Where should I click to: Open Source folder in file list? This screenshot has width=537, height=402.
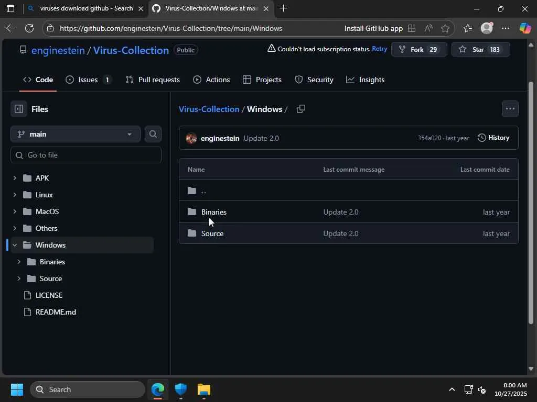click(212, 233)
